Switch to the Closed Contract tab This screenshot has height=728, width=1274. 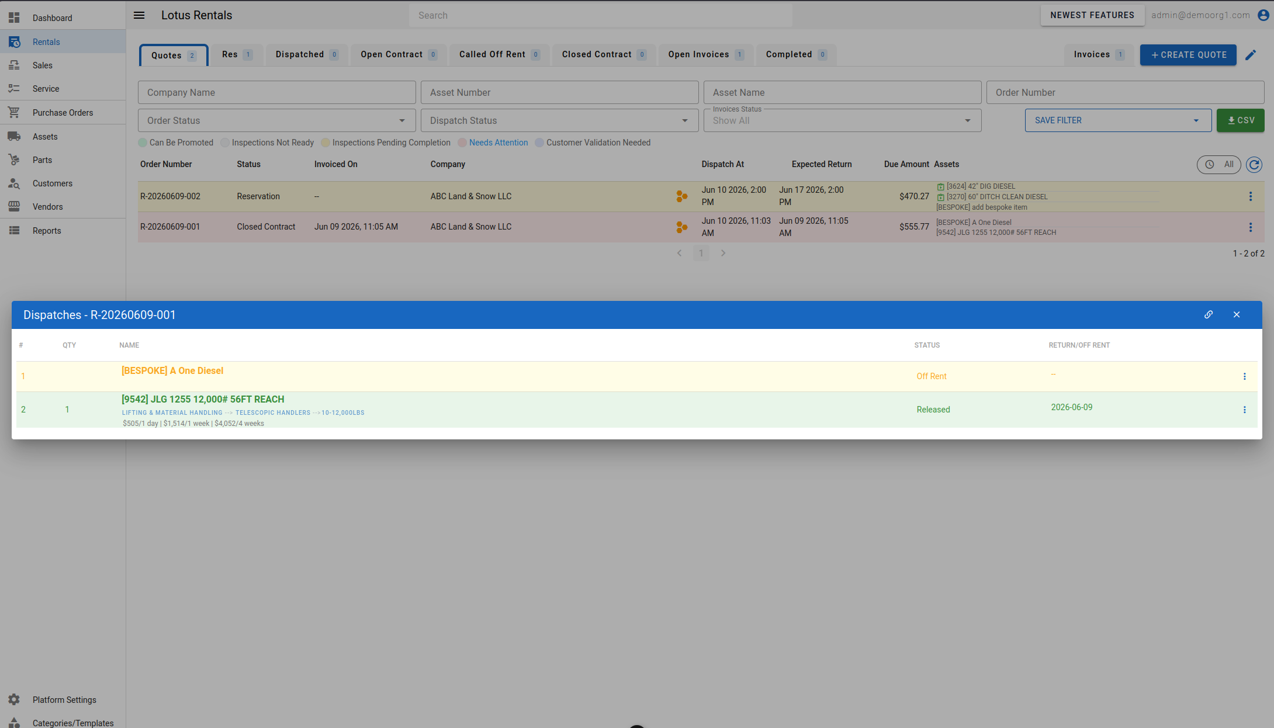click(604, 55)
